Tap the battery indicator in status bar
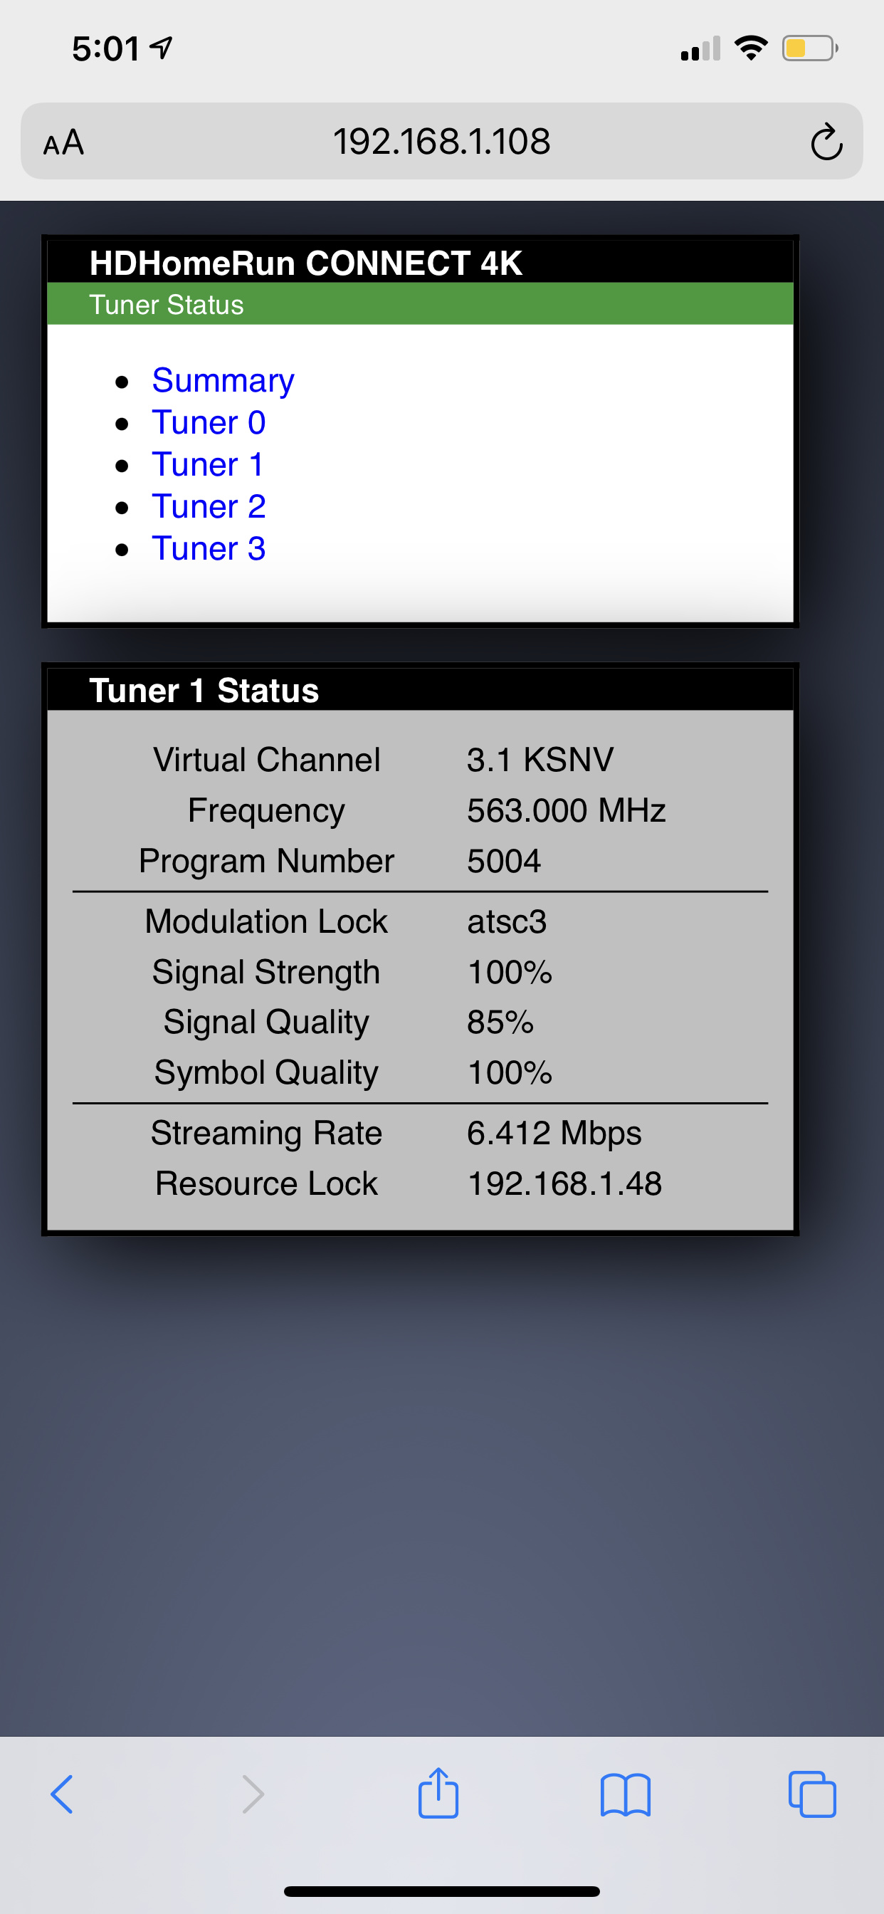Viewport: 884px width, 1914px height. (809, 49)
